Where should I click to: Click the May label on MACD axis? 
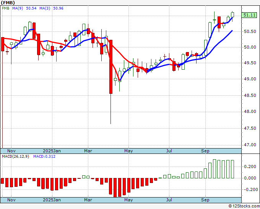click(x=128, y=200)
